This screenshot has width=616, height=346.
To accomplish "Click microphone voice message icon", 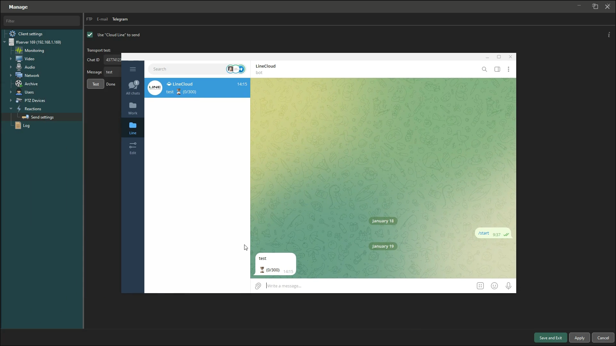I will [509, 286].
